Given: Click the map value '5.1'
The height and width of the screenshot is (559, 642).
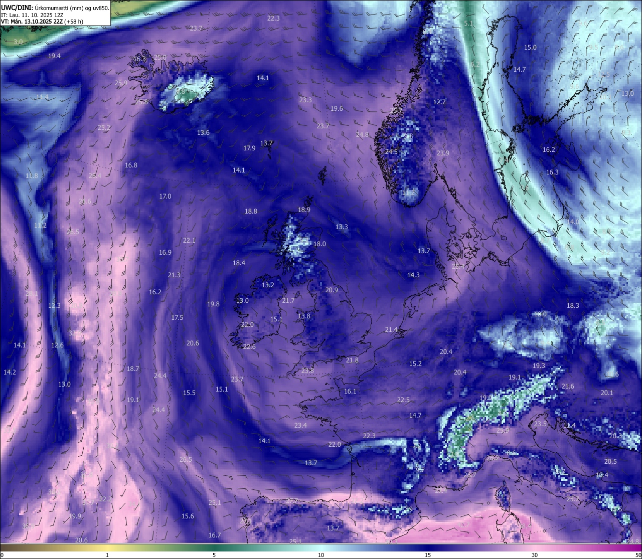Looking at the screenshot, I should [x=468, y=24].
